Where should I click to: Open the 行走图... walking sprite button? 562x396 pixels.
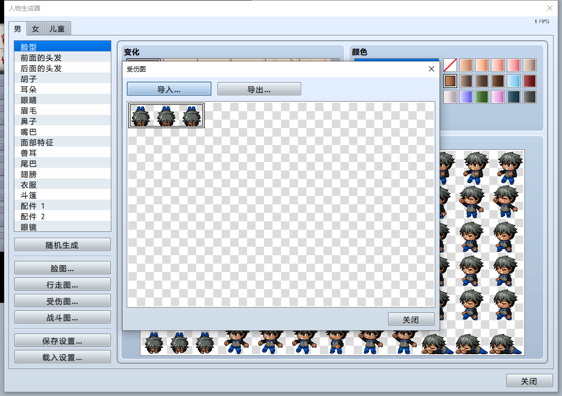pyautogui.click(x=63, y=284)
